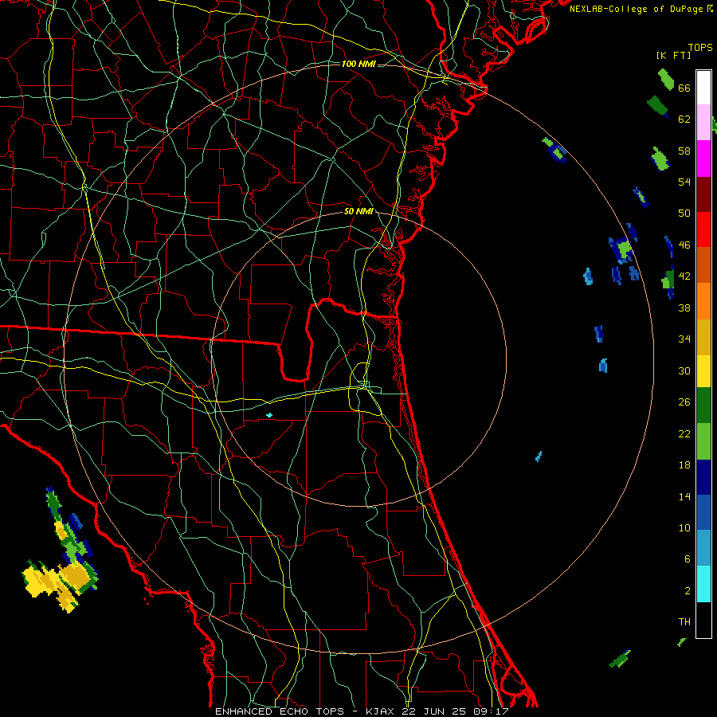
Task: Click the '14' legend value
Action: tap(684, 496)
